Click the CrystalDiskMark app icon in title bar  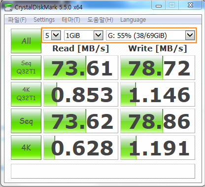pyautogui.click(x=8, y=7)
